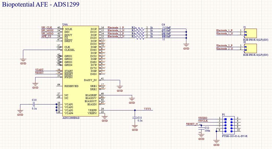This screenshot has height=149, width=272.
Task: Select the C10 capacitor symbol
Action: 34,104
